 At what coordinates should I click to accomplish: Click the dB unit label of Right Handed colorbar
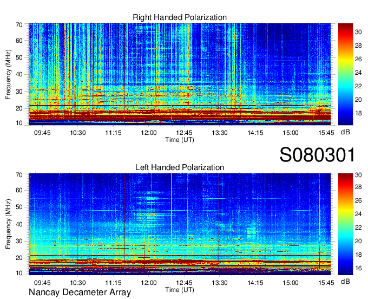345,132
